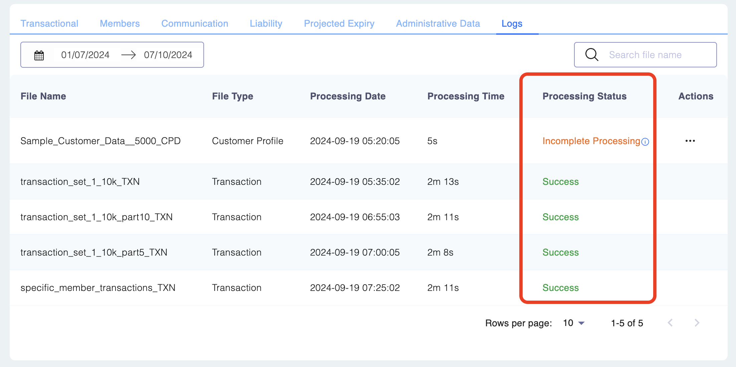
Task: Click start date 01/07/2024 field
Action: click(85, 55)
